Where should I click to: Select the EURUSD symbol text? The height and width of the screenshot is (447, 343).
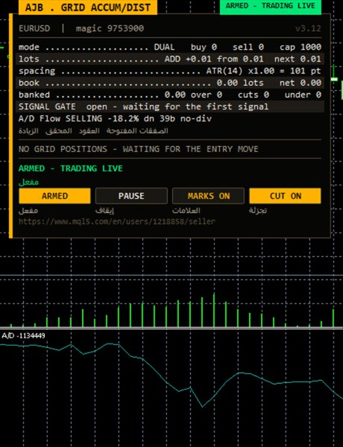coord(34,28)
